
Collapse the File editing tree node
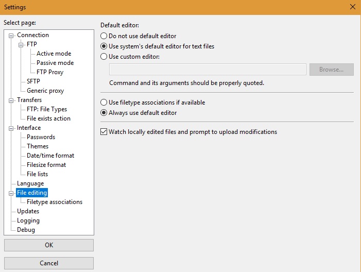pyautogui.click(x=11, y=194)
